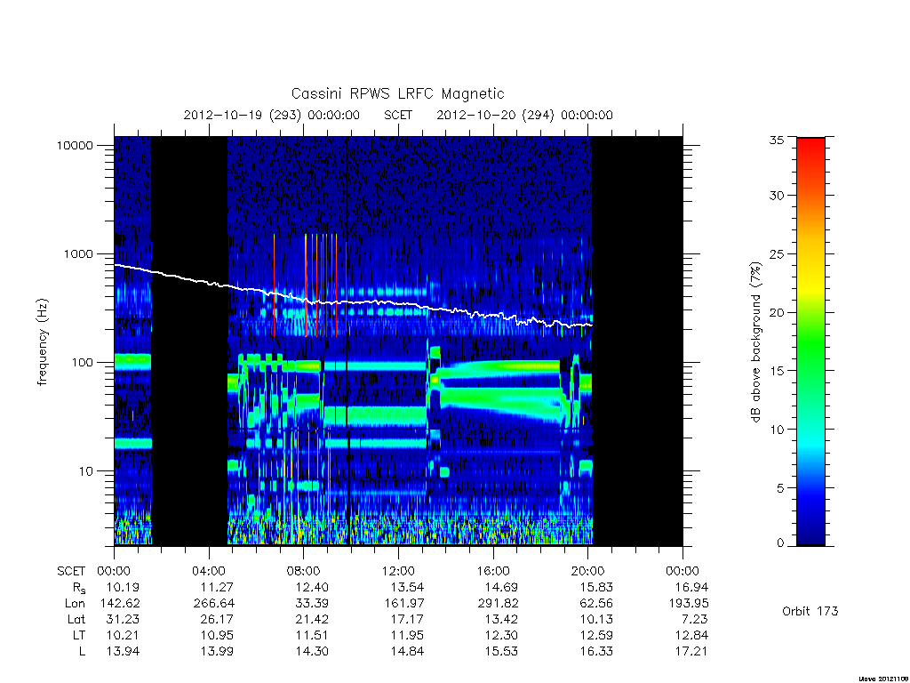Select the 35 color bar tick label
Screen dimensions: 910x683
777,140
